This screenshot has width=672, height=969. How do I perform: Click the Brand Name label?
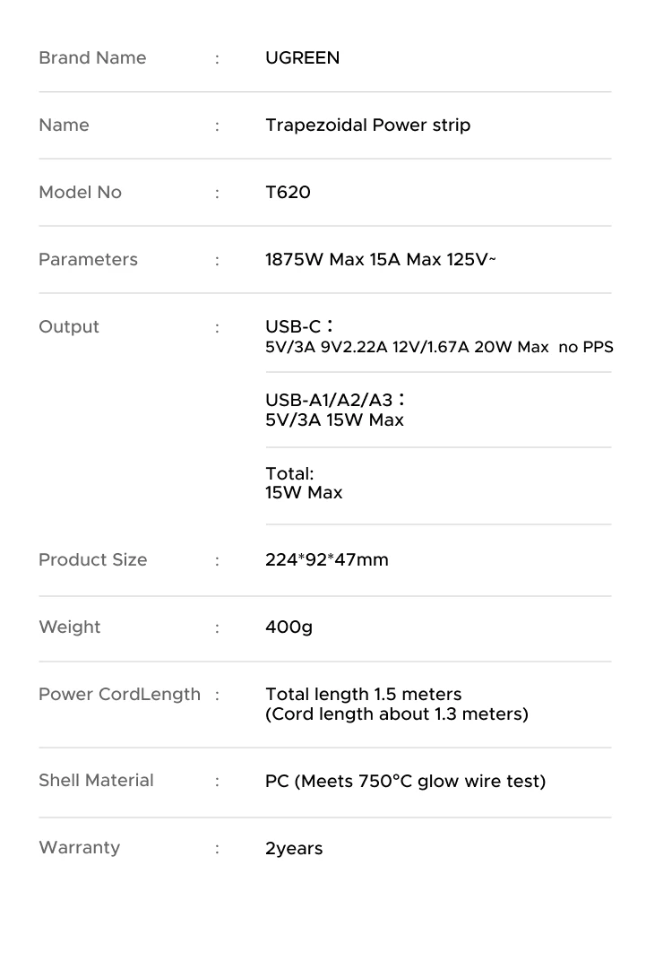click(x=92, y=57)
